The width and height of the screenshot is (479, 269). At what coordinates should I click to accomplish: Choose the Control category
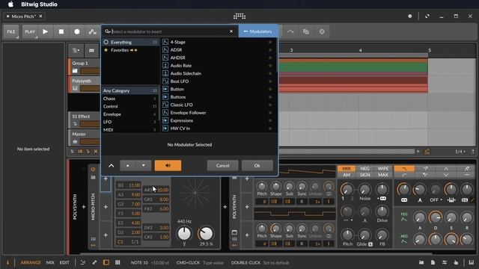(x=130, y=106)
